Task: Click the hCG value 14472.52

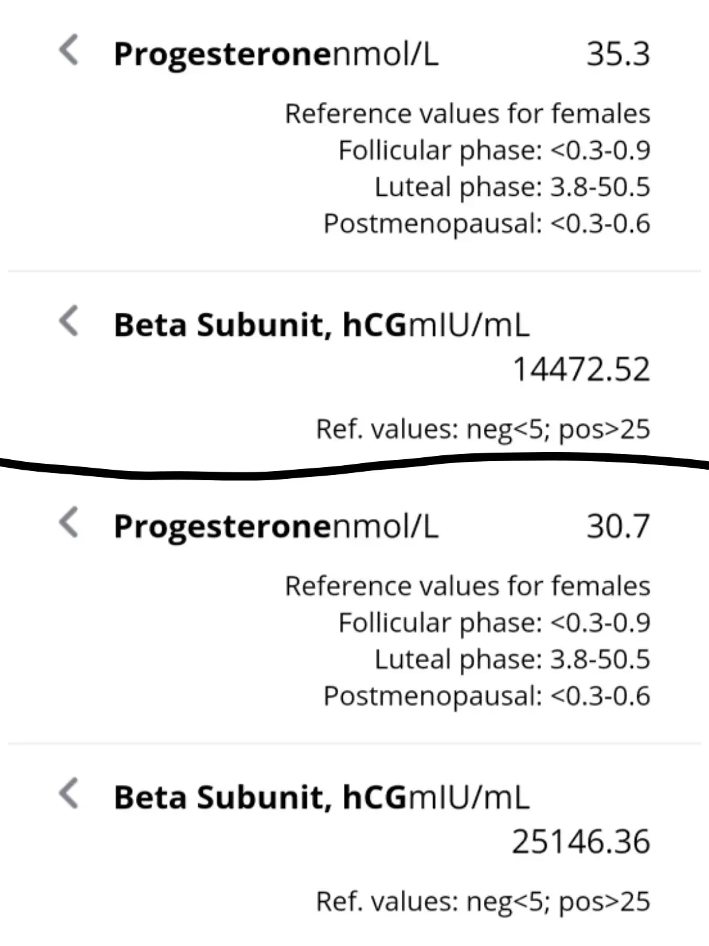Action: click(x=581, y=369)
